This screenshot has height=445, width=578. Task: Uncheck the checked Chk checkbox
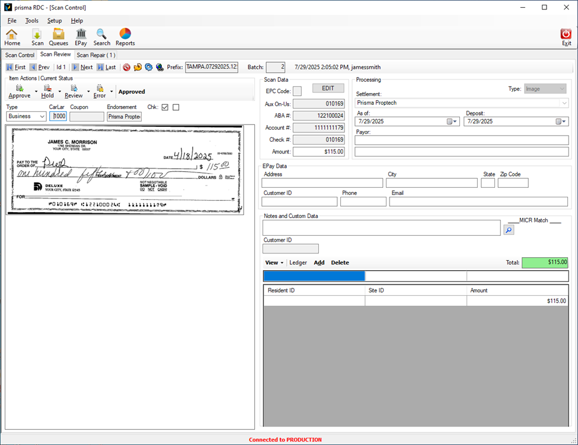(165, 107)
